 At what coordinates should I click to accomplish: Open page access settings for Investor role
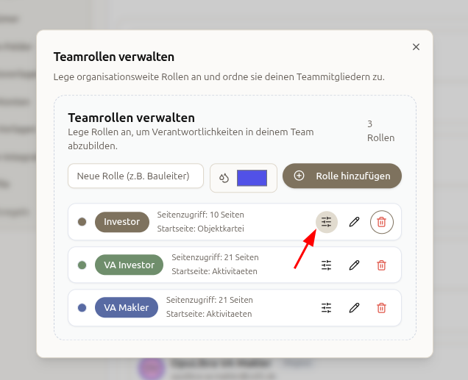(x=327, y=222)
